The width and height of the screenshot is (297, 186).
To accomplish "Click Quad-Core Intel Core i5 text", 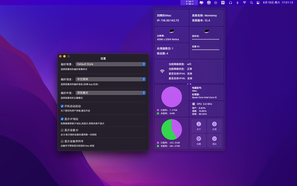I will pyautogui.click(x=204, y=97).
